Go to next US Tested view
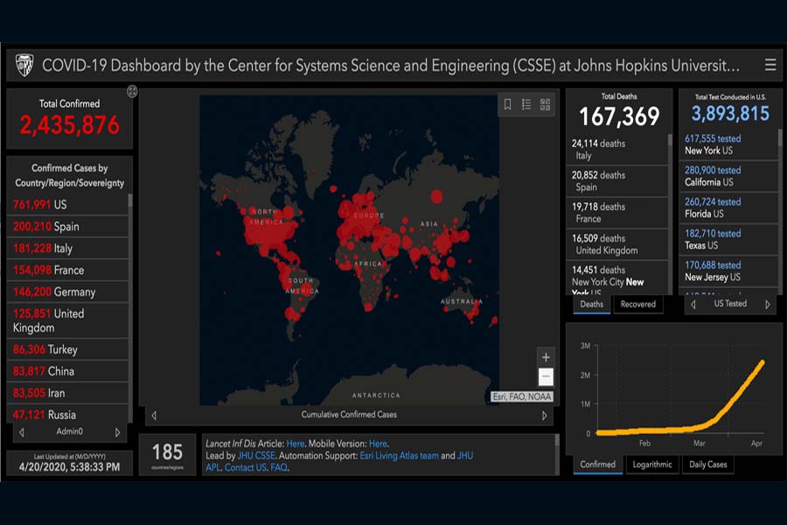Screen dimensions: 787x525 click(x=768, y=304)
